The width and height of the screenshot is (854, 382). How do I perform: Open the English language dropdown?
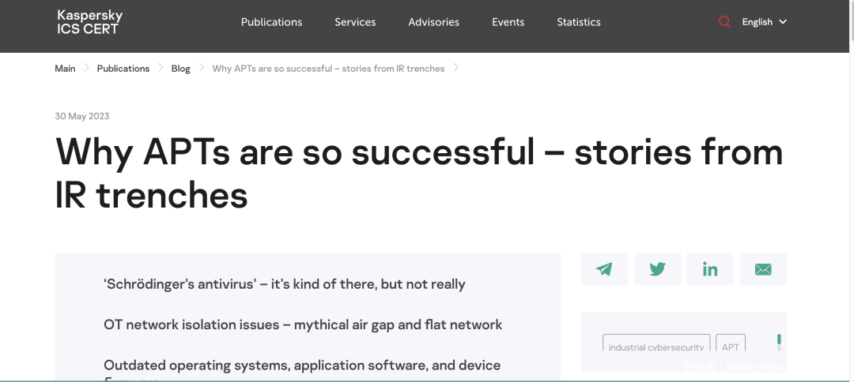[757, 22]
